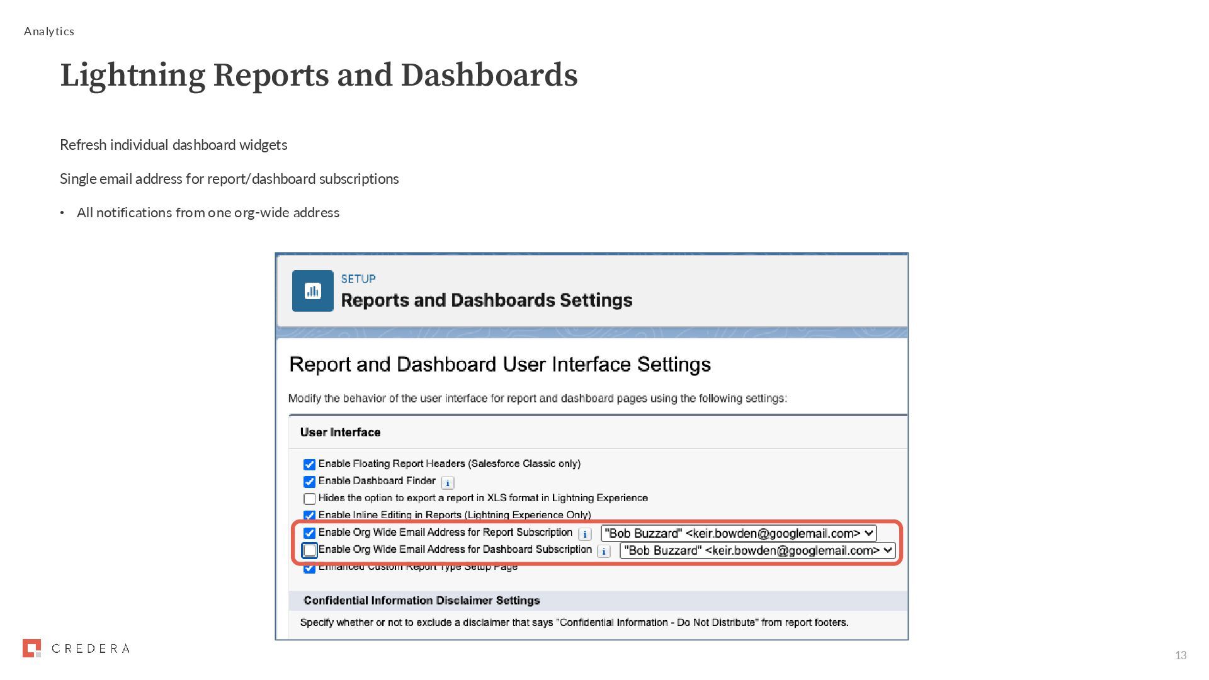
Task: Click the Analytics label at top
Action: (x=49, y=31)
